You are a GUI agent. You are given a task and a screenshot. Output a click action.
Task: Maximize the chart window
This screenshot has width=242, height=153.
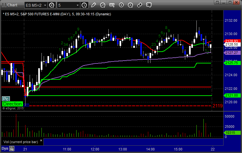(x=230, y=2)
